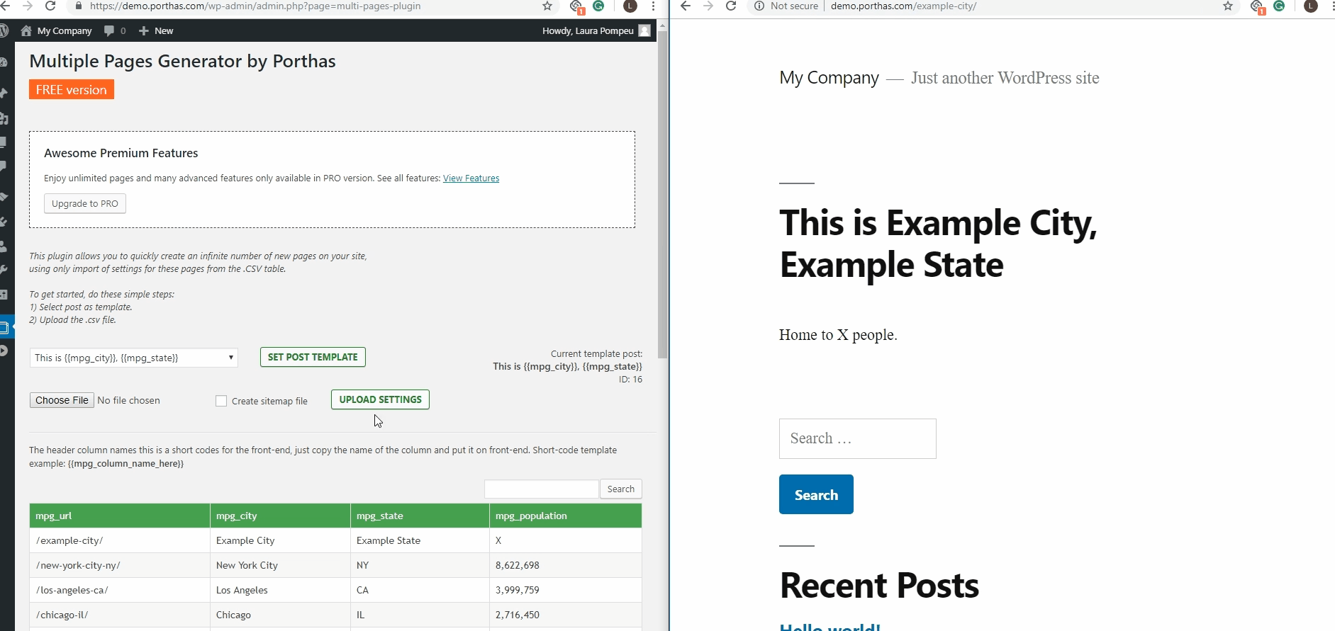The image size is (1335, 631).
Task: Open the Grammarly extension in the left browser
Action: click(599, 6)
